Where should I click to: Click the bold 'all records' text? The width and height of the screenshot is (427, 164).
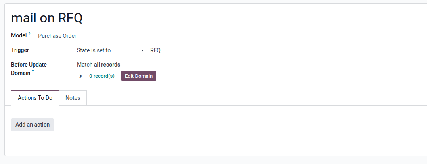tap(107, 65)
